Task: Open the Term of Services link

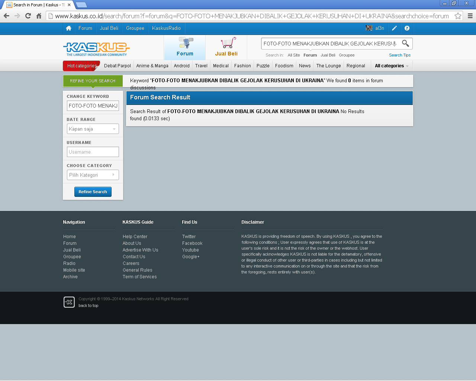Action: (140, 277)
